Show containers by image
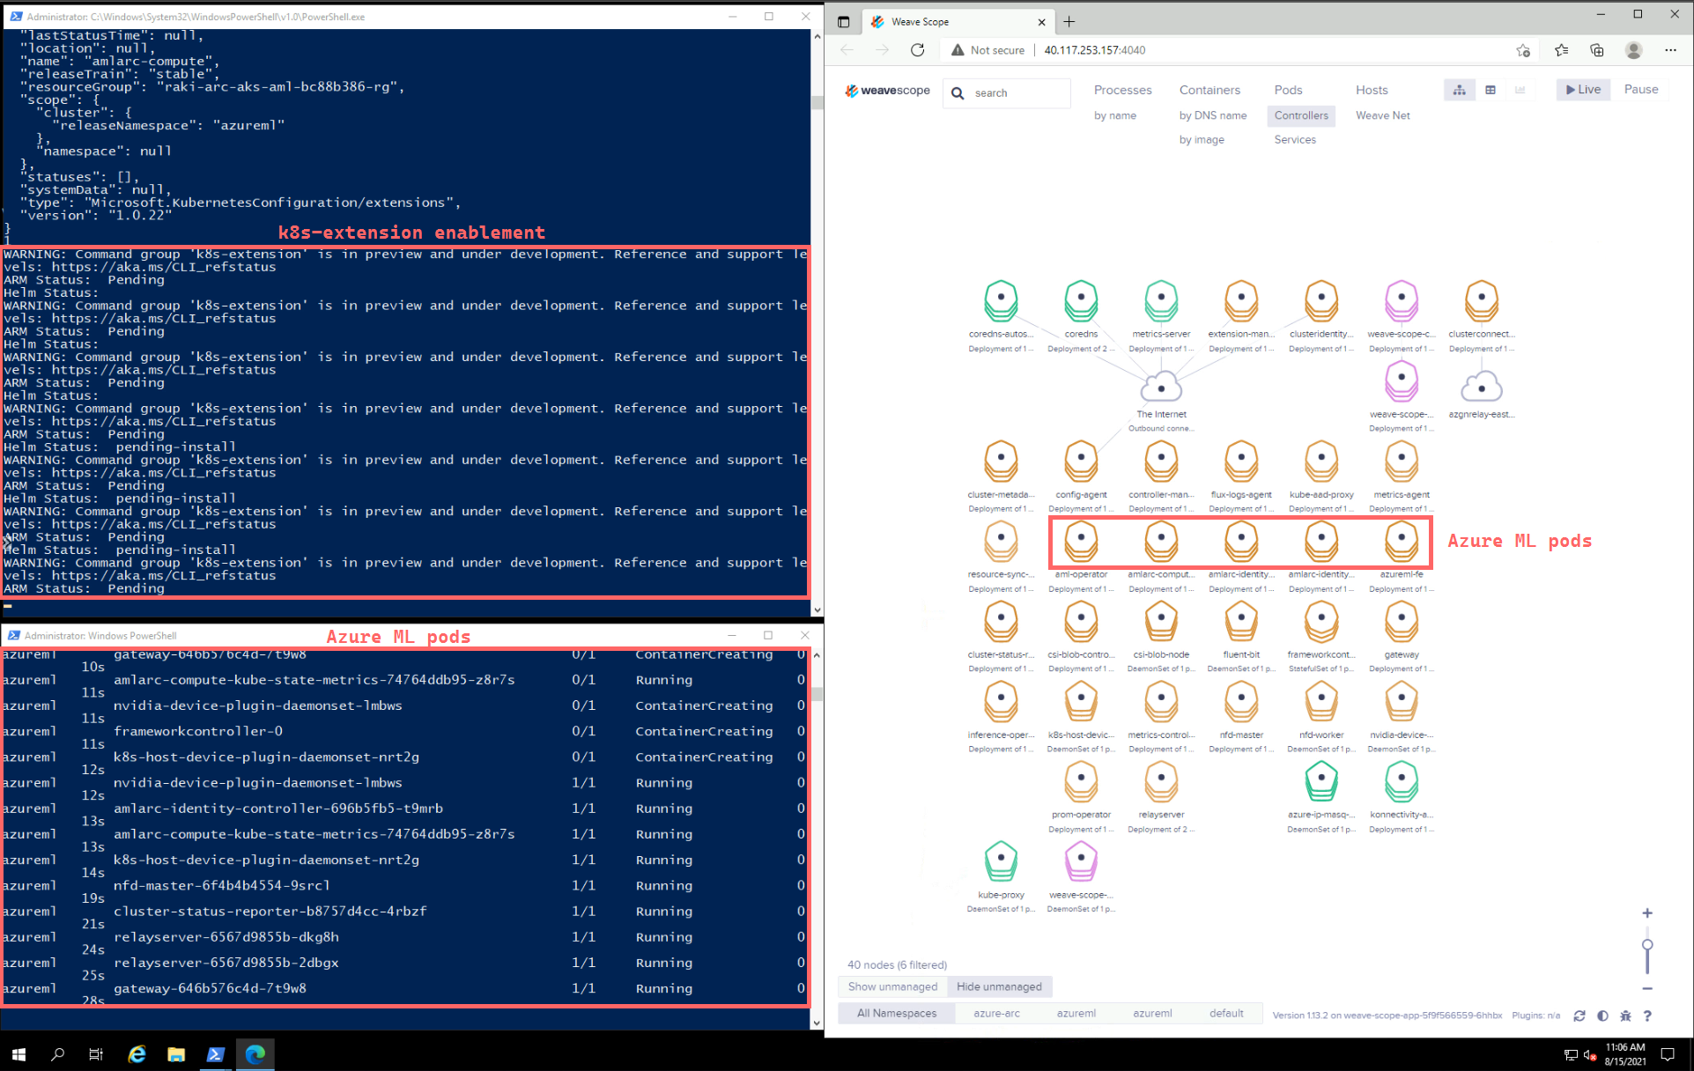This screenshot has width=1694, height=1071. pos(1202,139)
